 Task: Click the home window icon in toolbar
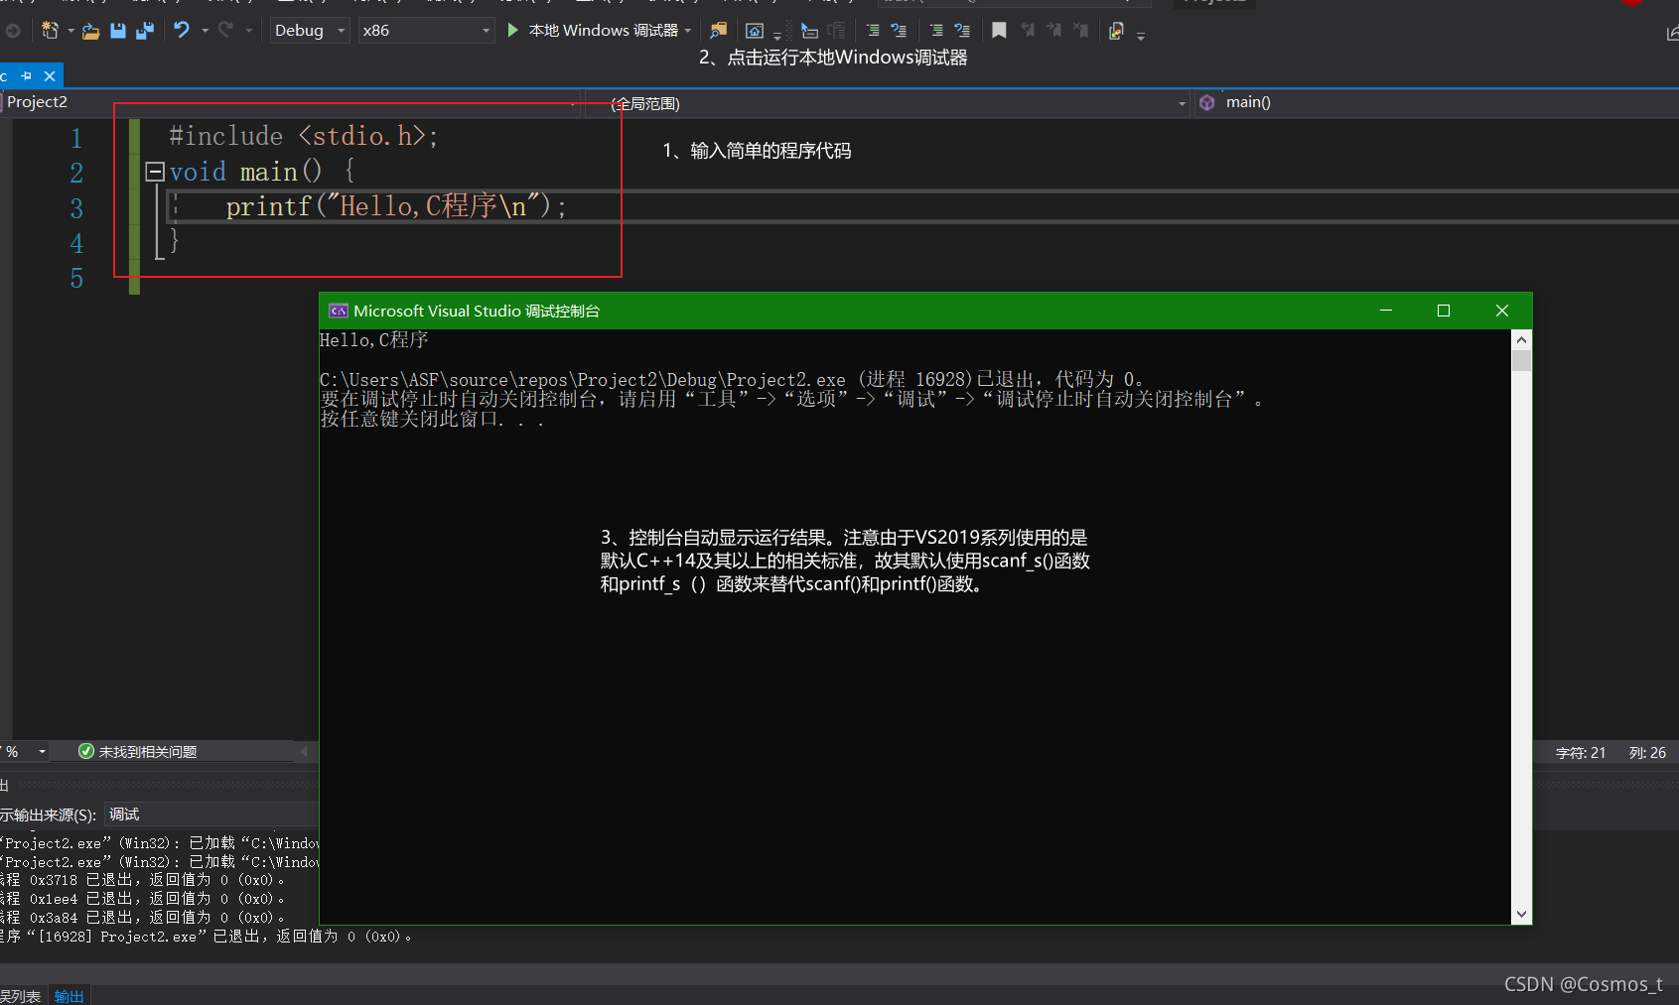click(755, 31)
